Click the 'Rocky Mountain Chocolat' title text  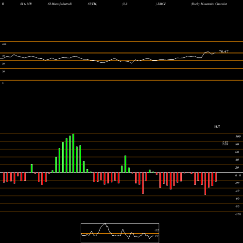tap(209, 4)
